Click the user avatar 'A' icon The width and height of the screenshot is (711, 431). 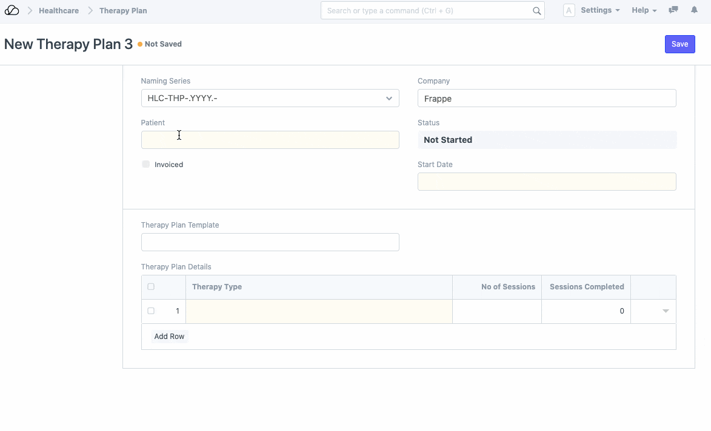(x=569, y=10)
